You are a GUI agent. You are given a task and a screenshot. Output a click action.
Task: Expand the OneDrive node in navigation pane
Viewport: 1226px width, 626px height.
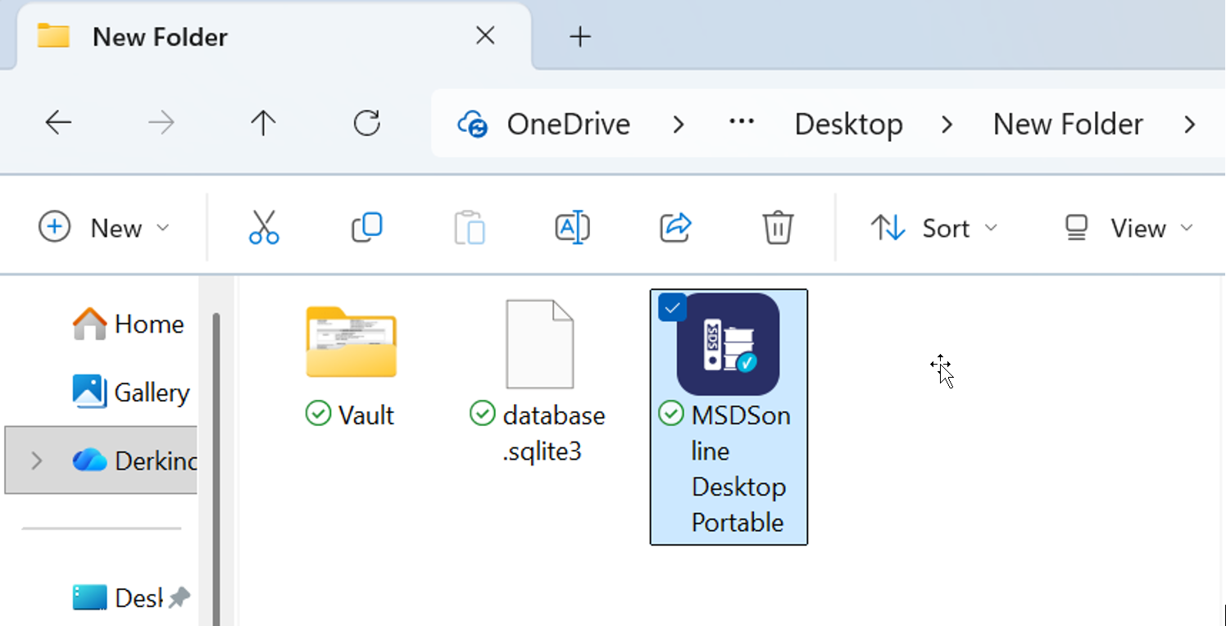coord(36,460)
